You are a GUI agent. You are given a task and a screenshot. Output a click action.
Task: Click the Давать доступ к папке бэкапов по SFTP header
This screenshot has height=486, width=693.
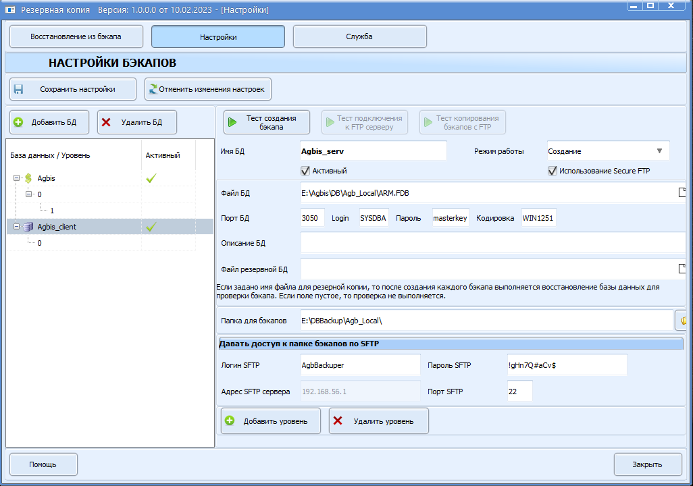(x=451, y=344)
